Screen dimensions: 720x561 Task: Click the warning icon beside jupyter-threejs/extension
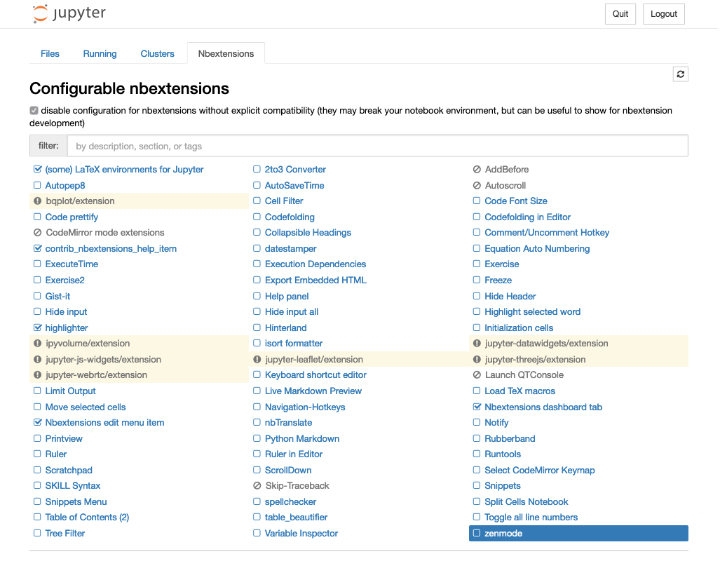(477, 359)
